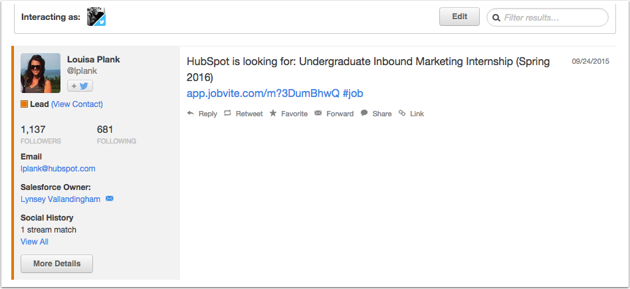Click the Retweet action label
This screenshot has width=630, height=289.
tap(249, 114)
